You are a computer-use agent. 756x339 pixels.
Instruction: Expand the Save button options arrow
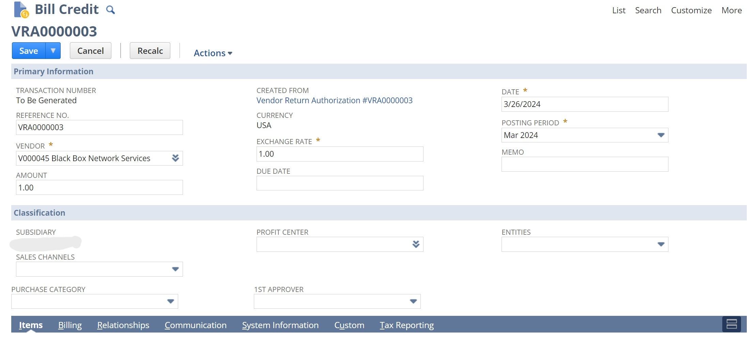click(53, 50)
